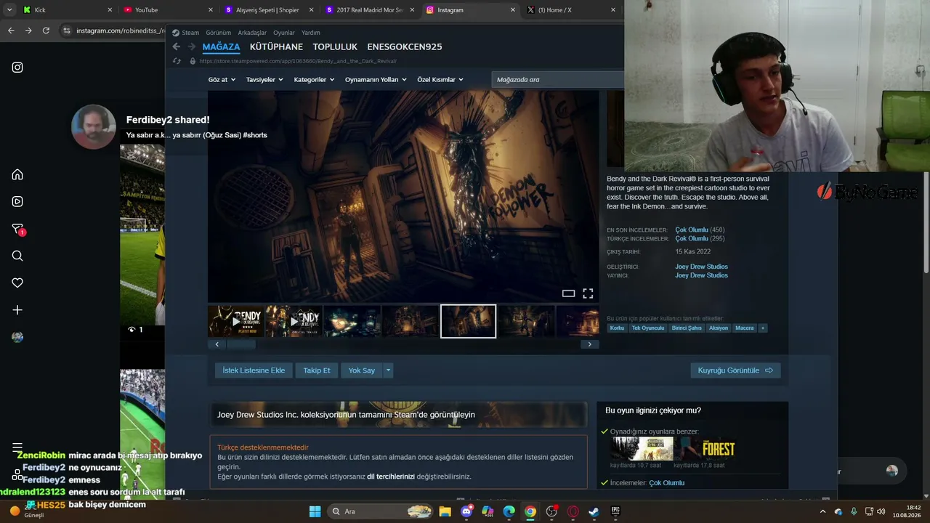Image resolution: width=930 pixels, height=523 pixels.
Task: Open Microsoft Edge from the taskbar
Action: point(509,511)
